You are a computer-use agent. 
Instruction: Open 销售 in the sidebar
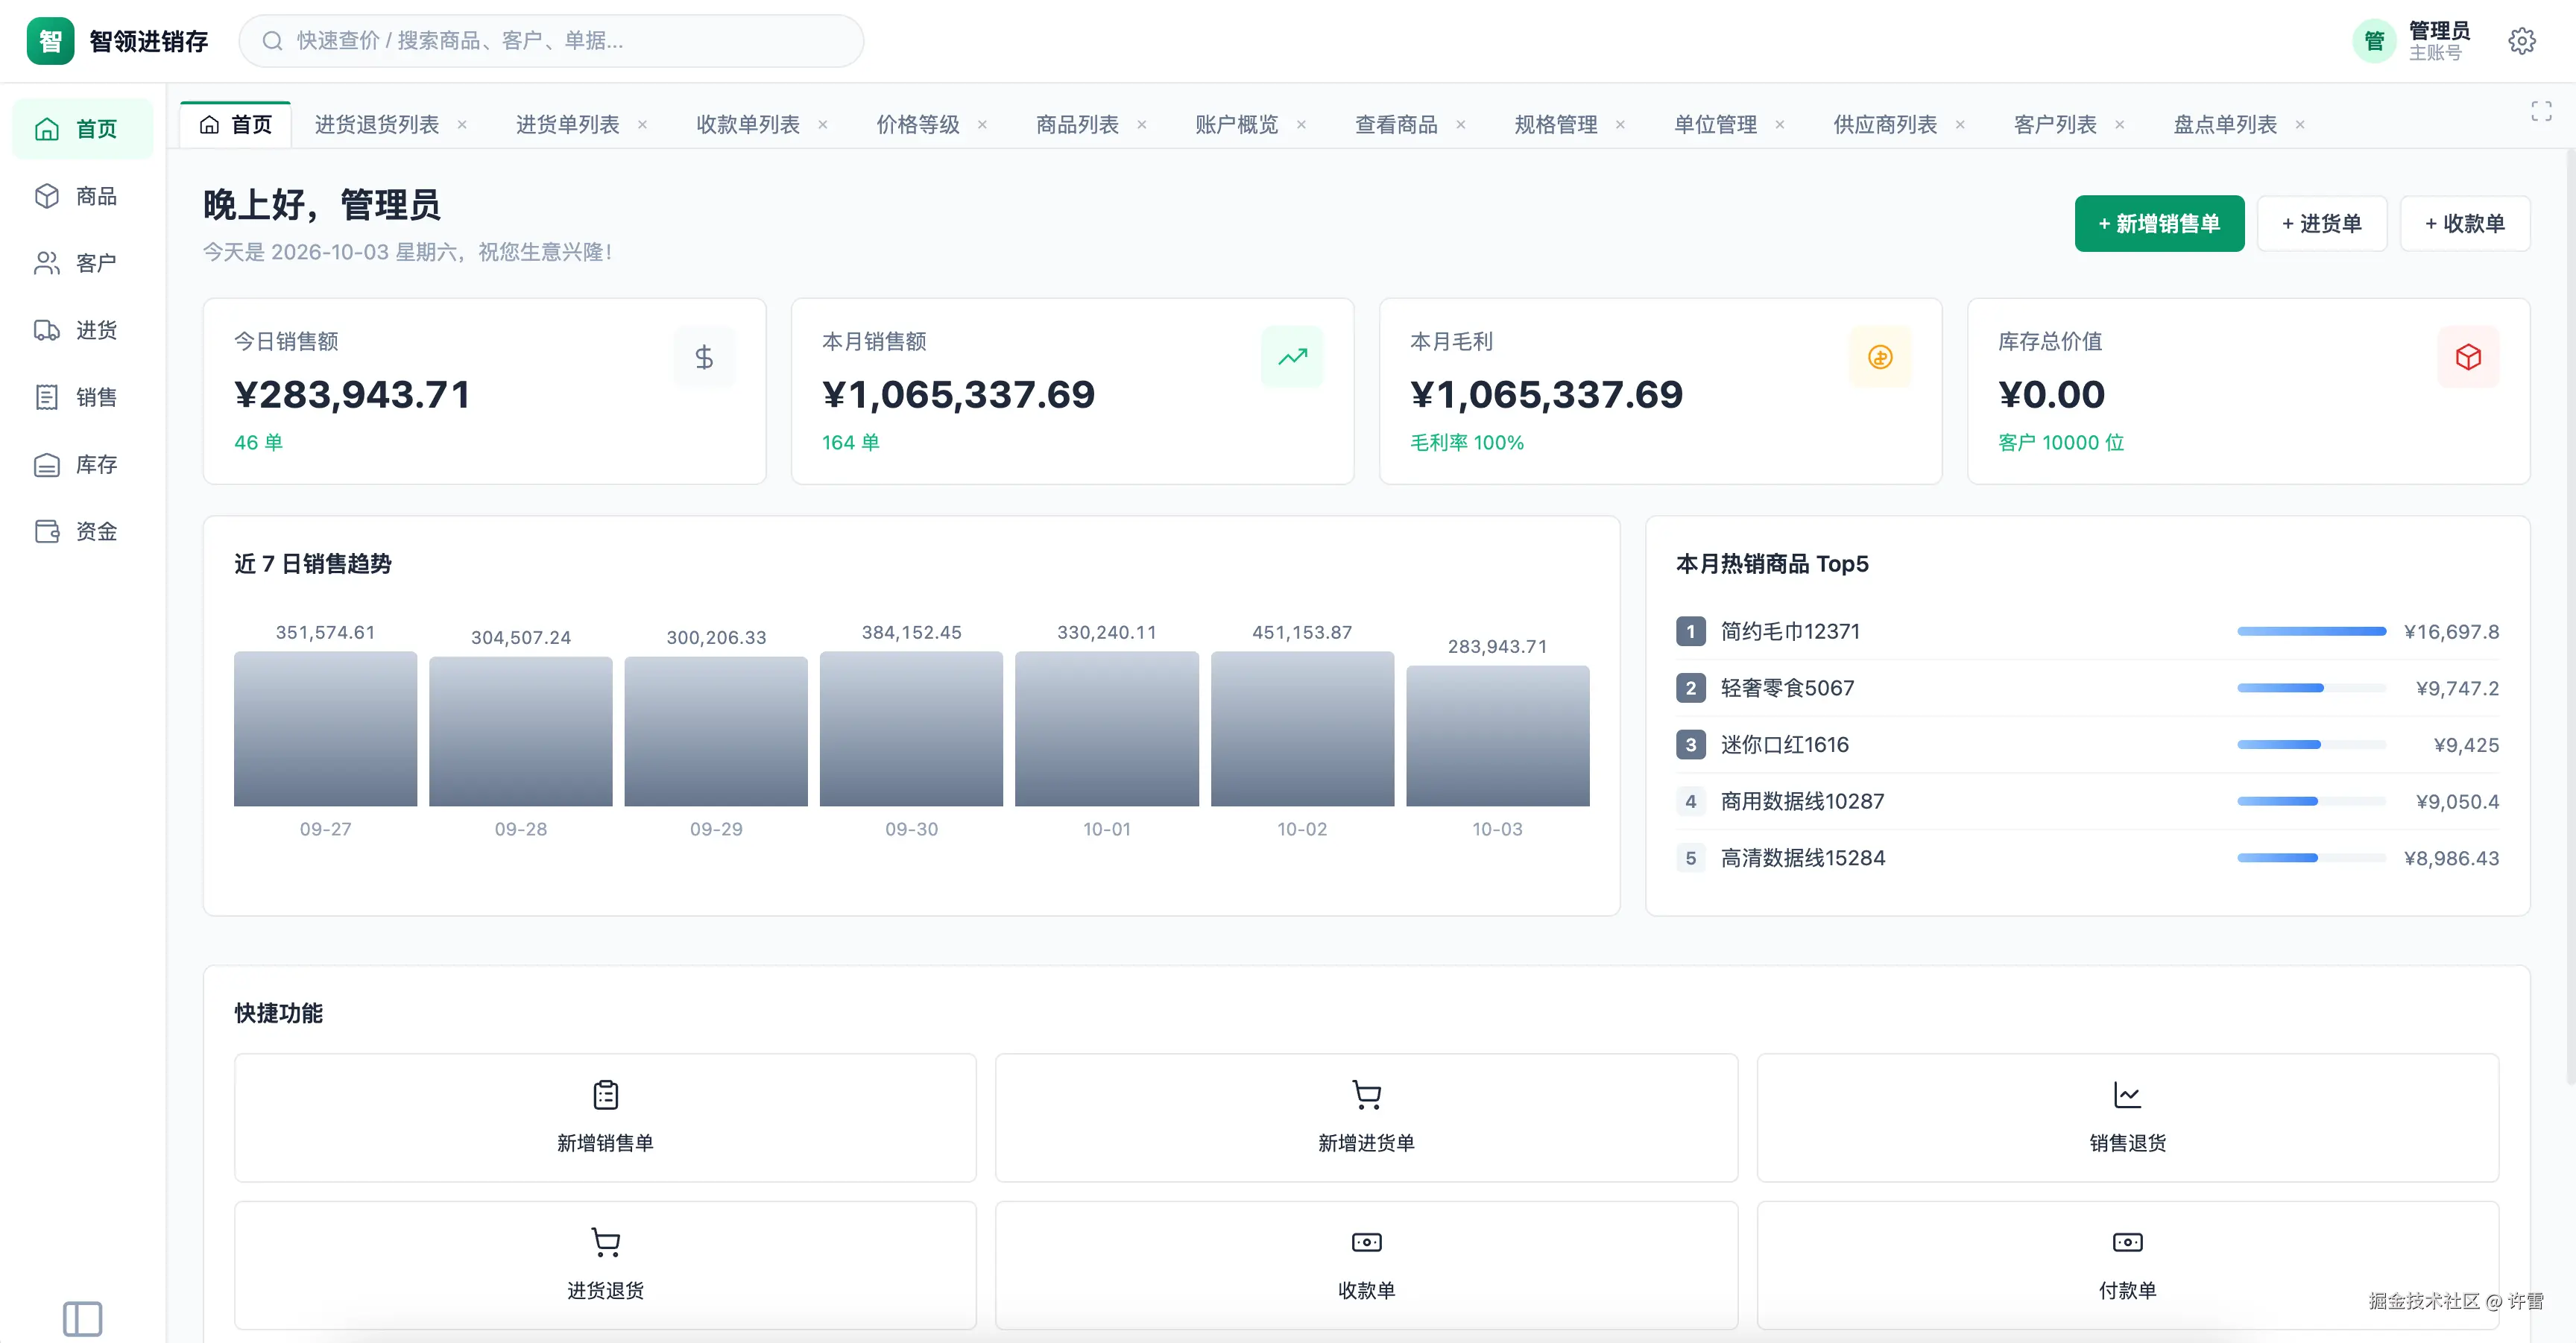point(83,397)
